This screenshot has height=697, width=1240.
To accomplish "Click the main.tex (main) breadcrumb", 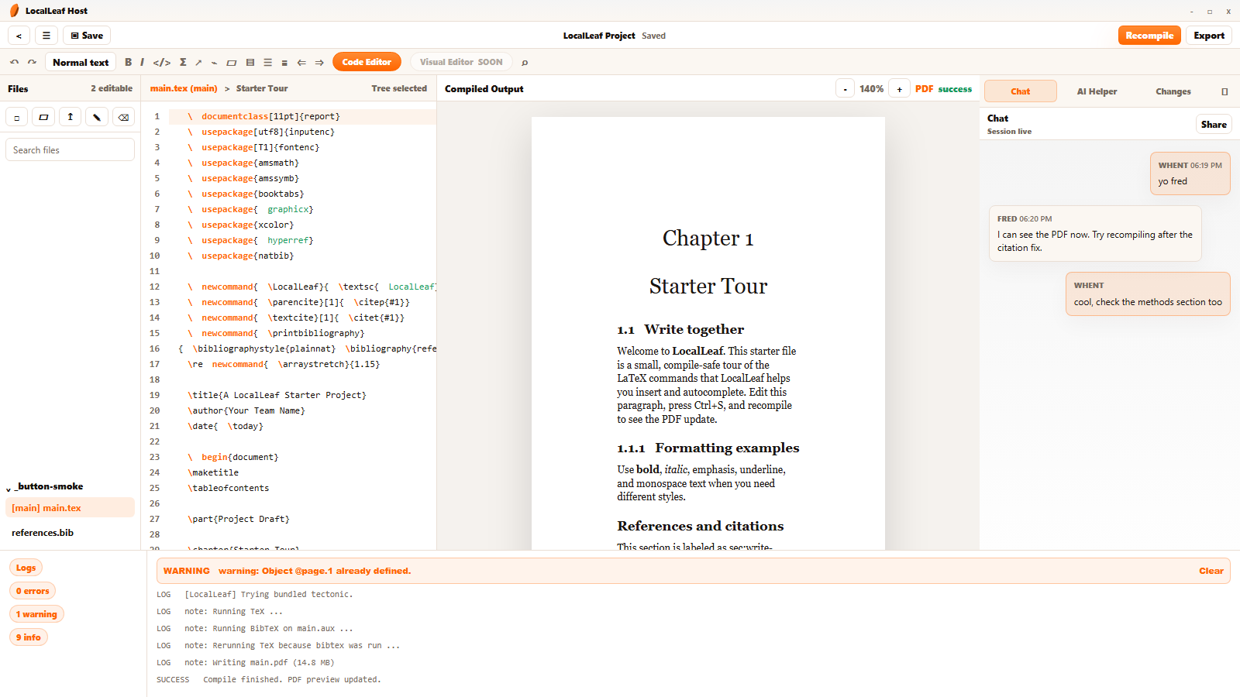I will pos(184,89).
